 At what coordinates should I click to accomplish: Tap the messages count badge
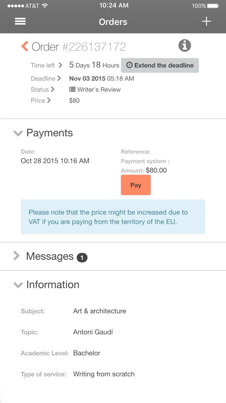(82, 258)
